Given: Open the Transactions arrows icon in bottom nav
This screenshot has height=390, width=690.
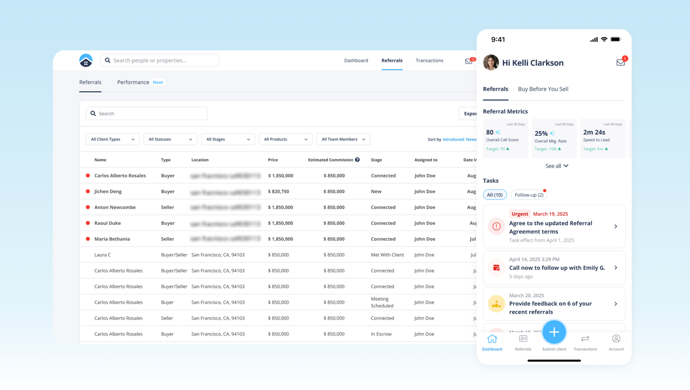Looking at the screenshot, I should (585, 339).
